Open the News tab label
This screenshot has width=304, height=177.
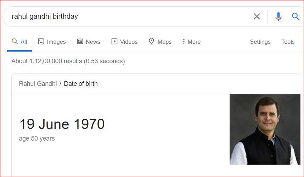[x=93, y=42]
